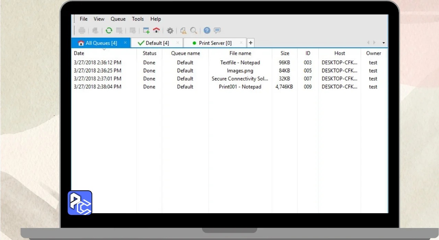Click the document warning log icon
439x240 pixels.
183,31
